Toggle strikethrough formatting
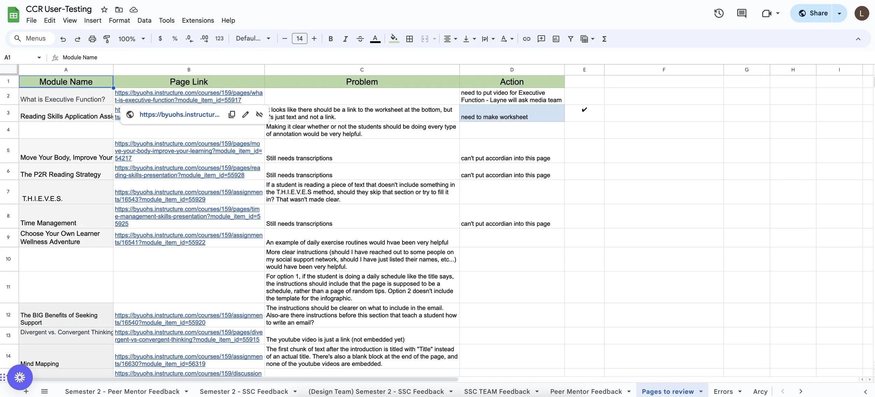Viewport: 875px width, 397px height. point(360,38)
